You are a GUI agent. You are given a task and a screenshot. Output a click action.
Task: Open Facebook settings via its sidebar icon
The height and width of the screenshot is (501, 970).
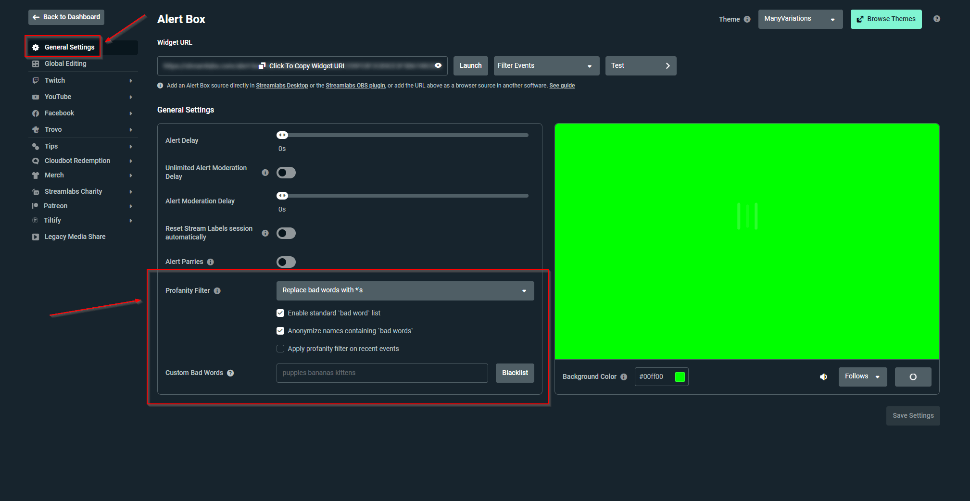(36, 113)
